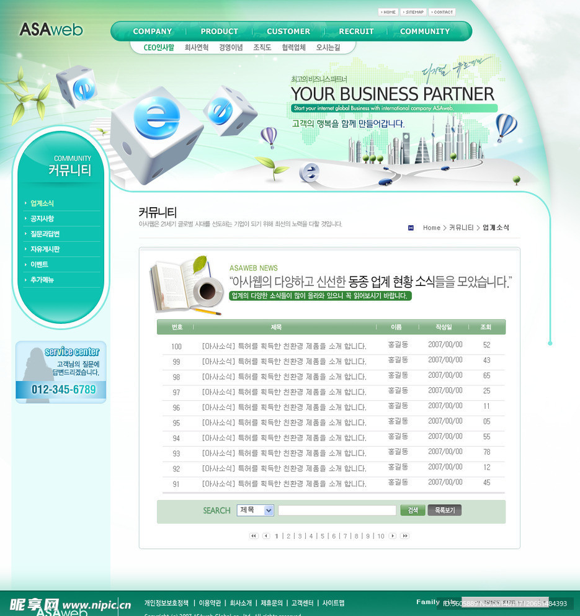Jump to first page arrow
This screenshot has width=580, height=616.
[254, 536]
